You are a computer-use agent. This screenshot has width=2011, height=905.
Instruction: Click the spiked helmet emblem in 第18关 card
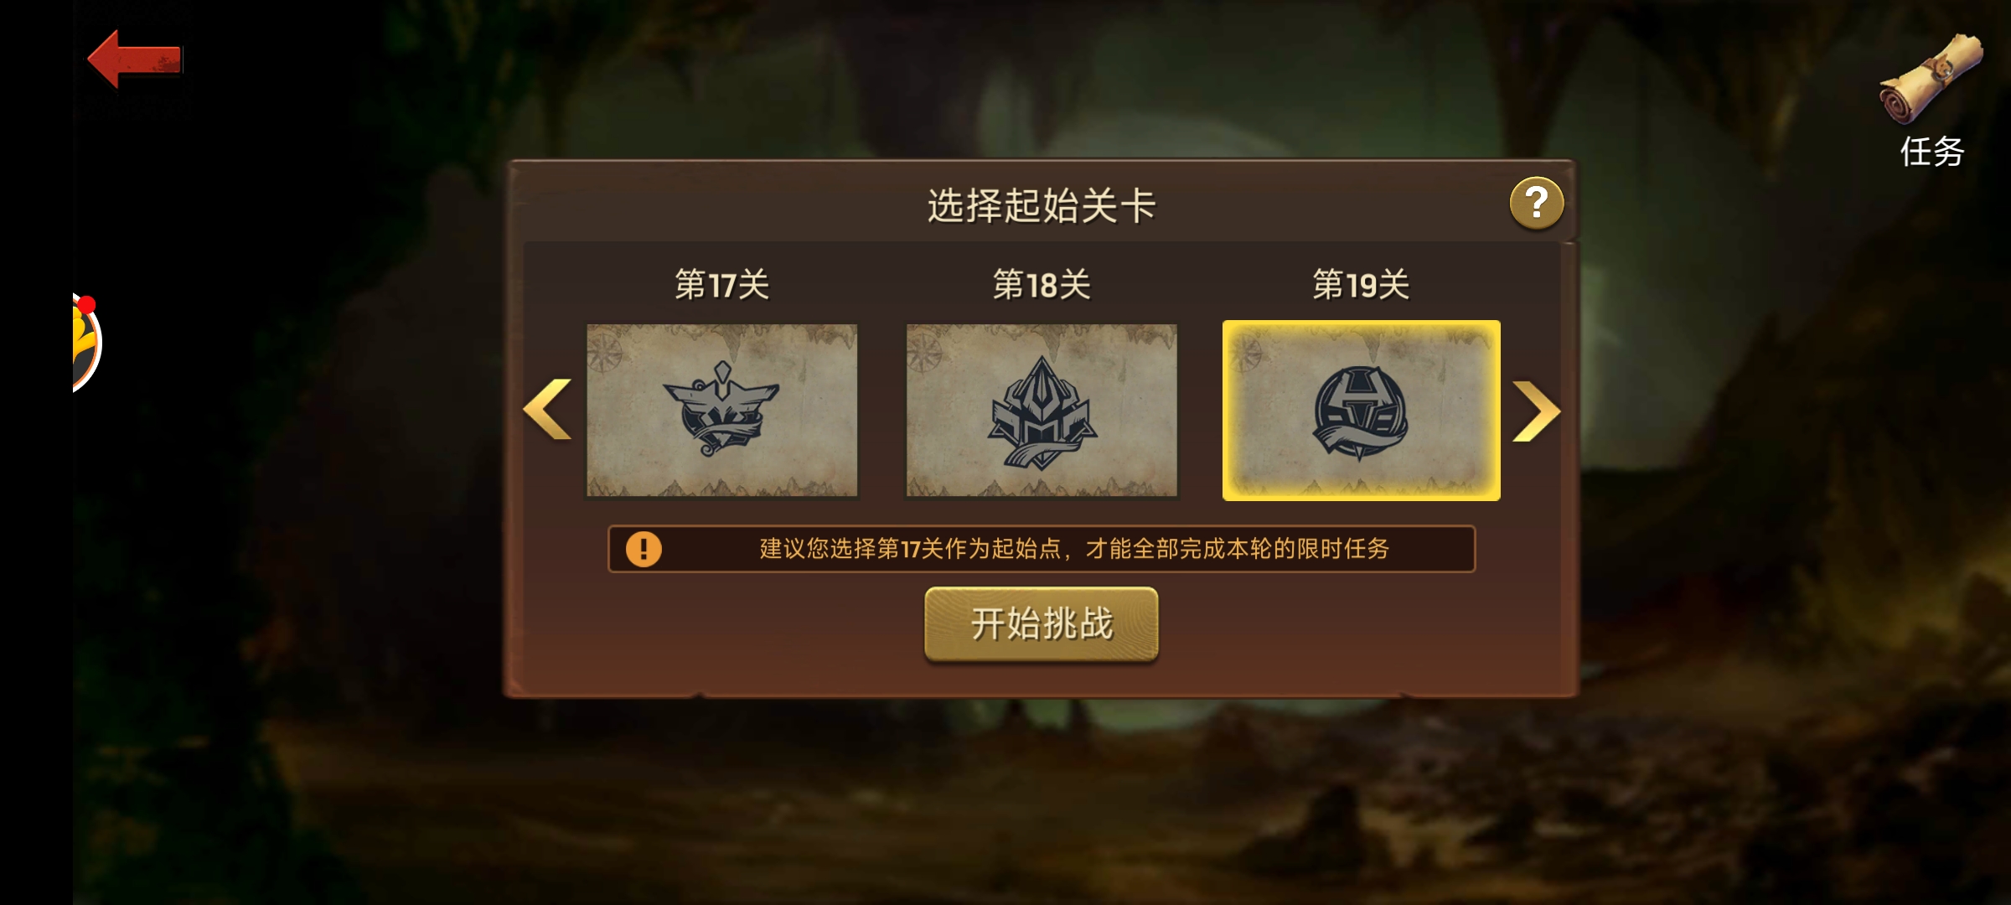(1042, 411)
